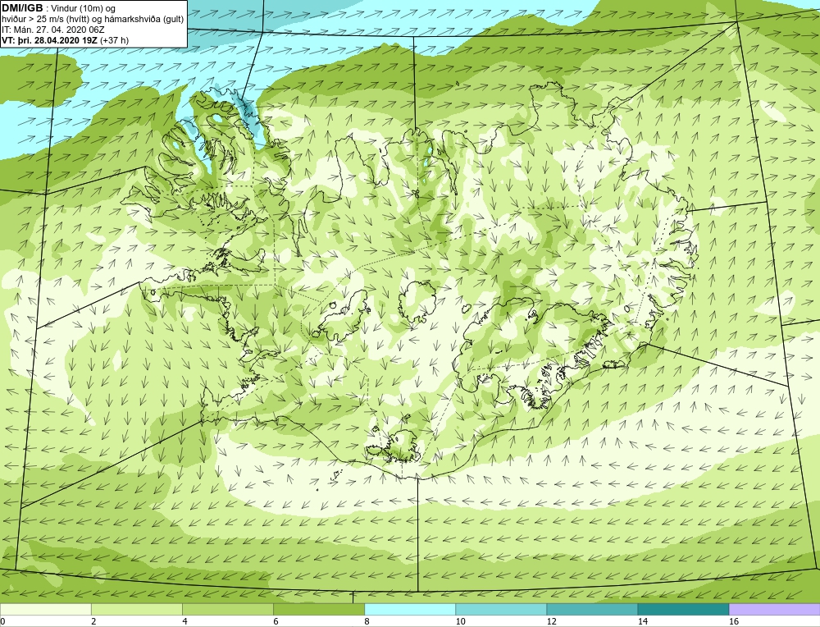Click the 10–12 m/s turquoise legend swatch
The image size is (820, 627).
tap(501, 609)
